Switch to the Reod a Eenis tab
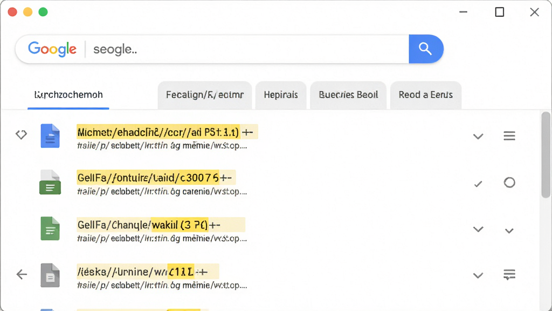 426,95
